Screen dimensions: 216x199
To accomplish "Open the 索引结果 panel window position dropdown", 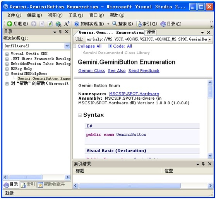I will pyautogui.click(x=198, y=164).
